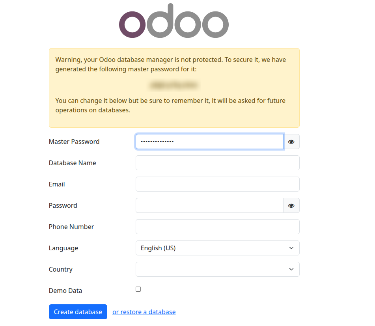Click the 'Master Password' label

click(x=74, y=142)
